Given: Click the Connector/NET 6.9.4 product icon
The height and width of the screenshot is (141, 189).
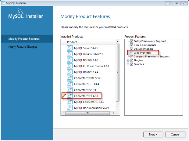Looking at the screenshot, I should (x=70, y=96).
